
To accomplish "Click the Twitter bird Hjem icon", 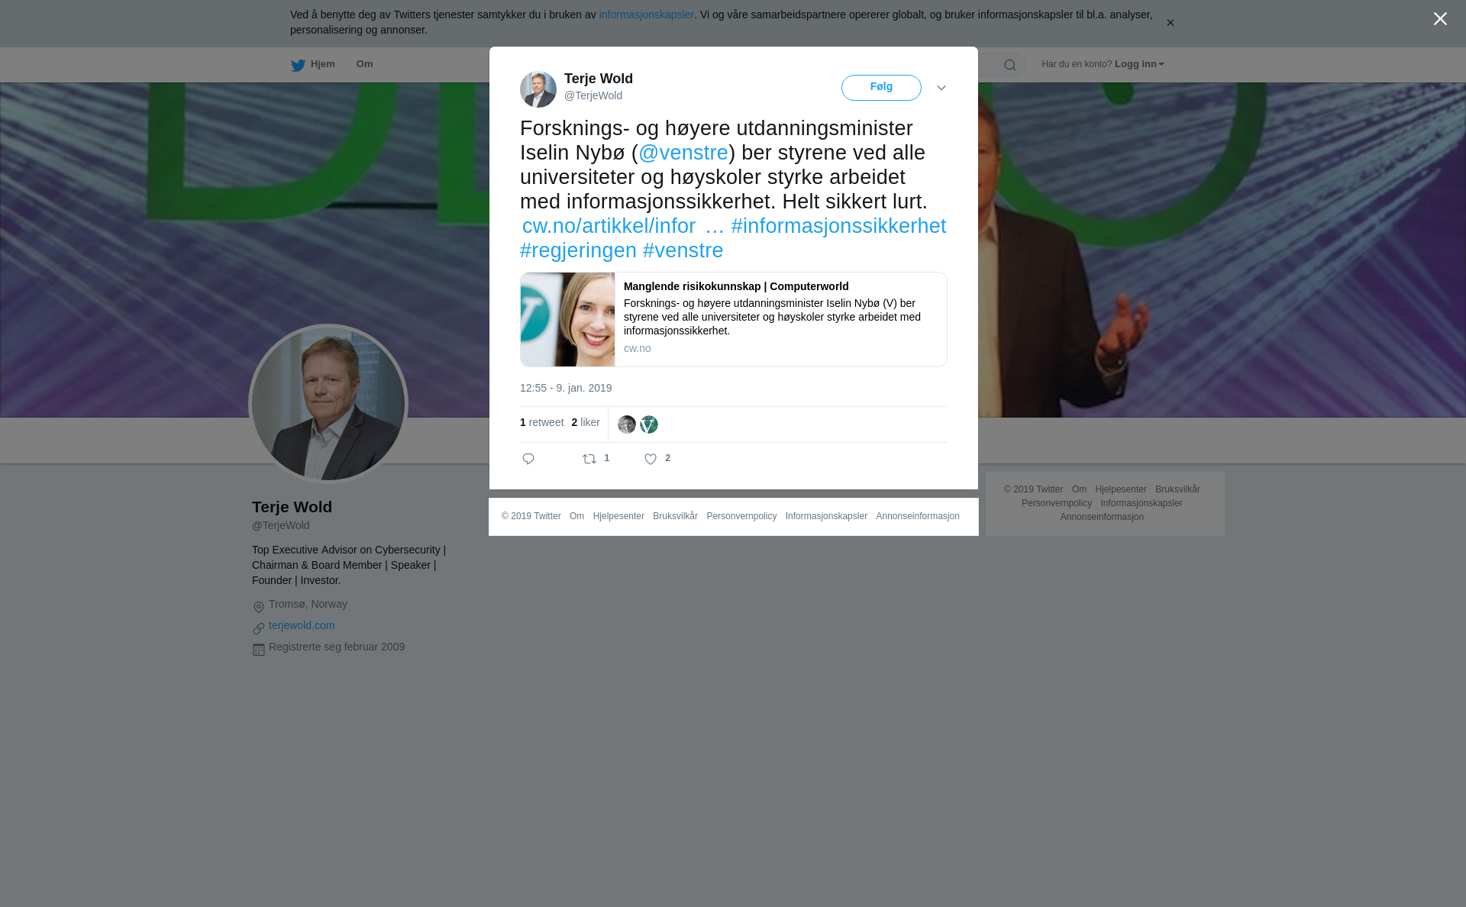I will tap(298, 65).
